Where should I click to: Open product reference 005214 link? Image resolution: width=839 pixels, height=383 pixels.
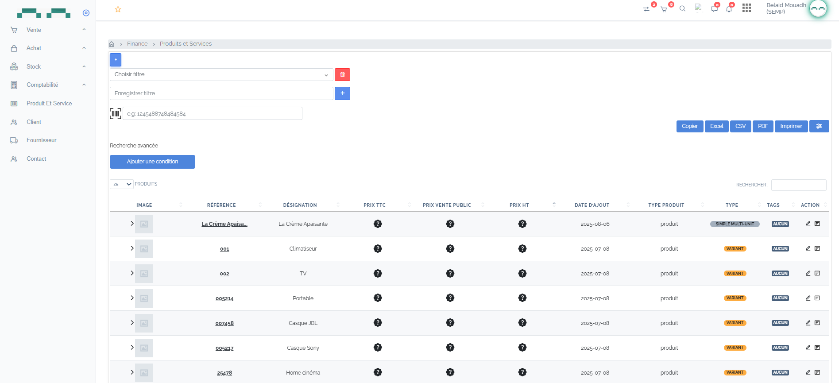click(224, 298)
